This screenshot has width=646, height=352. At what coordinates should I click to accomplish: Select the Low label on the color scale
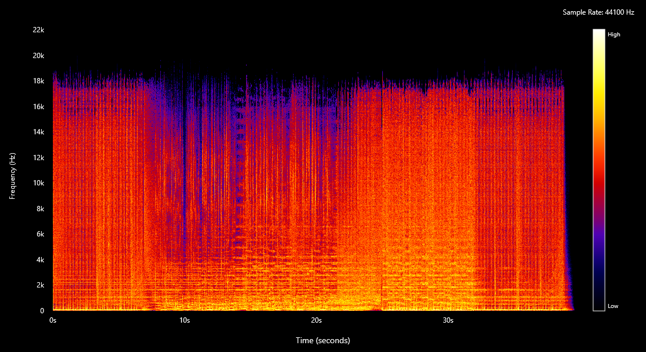coord(613,306)
